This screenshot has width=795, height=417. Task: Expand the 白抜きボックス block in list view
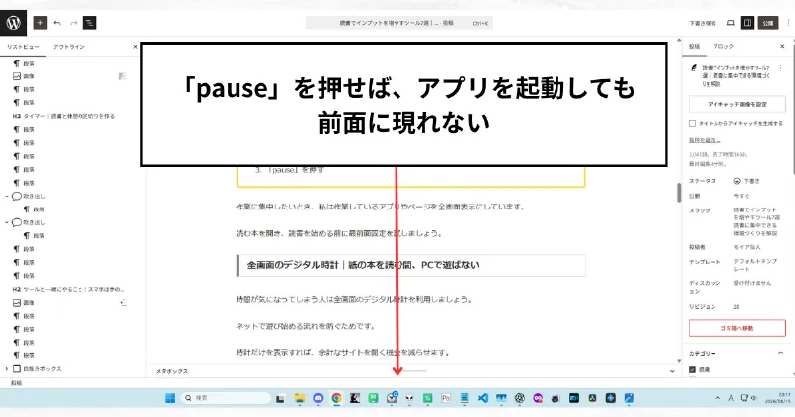pos(7,369)
